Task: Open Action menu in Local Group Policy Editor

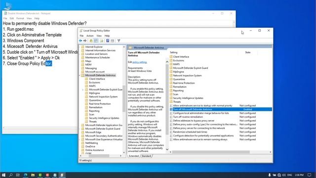Action: (x=90, y=36)
